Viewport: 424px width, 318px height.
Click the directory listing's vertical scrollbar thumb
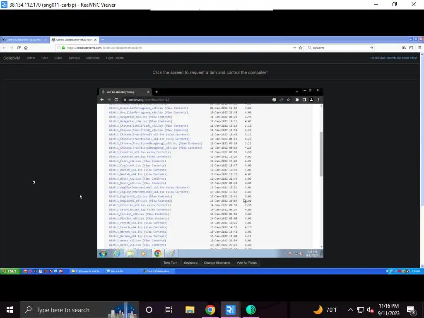pos(321,154)
